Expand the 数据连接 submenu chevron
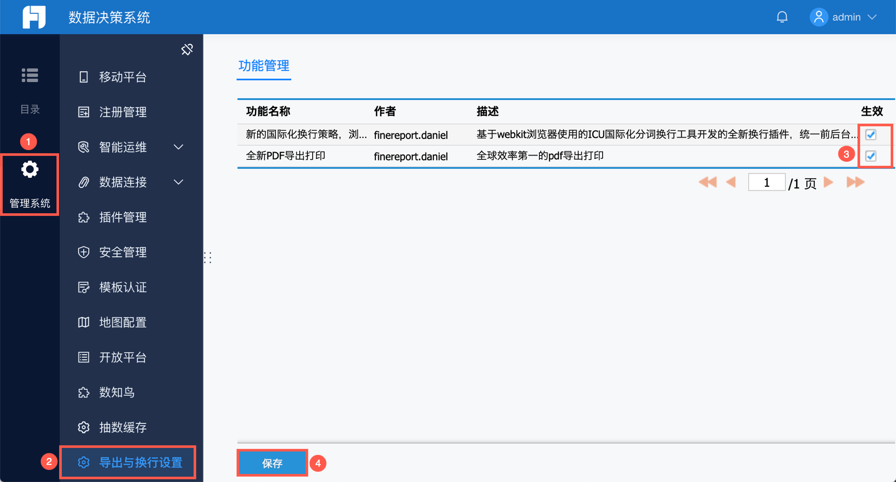 click(178, 182)
